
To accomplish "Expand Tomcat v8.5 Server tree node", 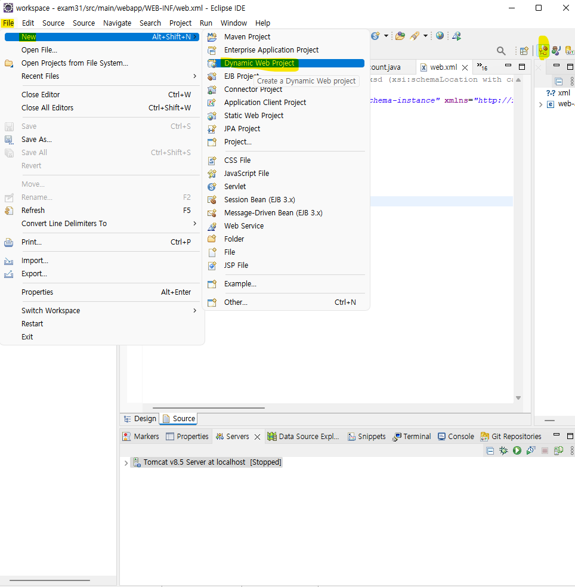I will tap(126, 463).
